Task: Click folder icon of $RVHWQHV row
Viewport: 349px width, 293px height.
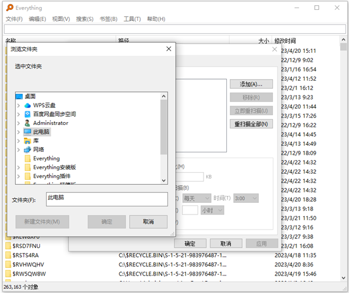Action: 8,265
